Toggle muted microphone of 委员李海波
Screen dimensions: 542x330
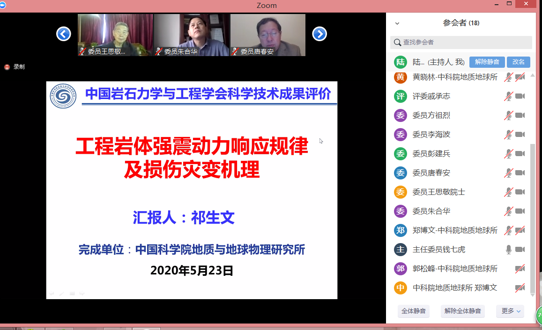pyautogui.click(x=509, y=135)
